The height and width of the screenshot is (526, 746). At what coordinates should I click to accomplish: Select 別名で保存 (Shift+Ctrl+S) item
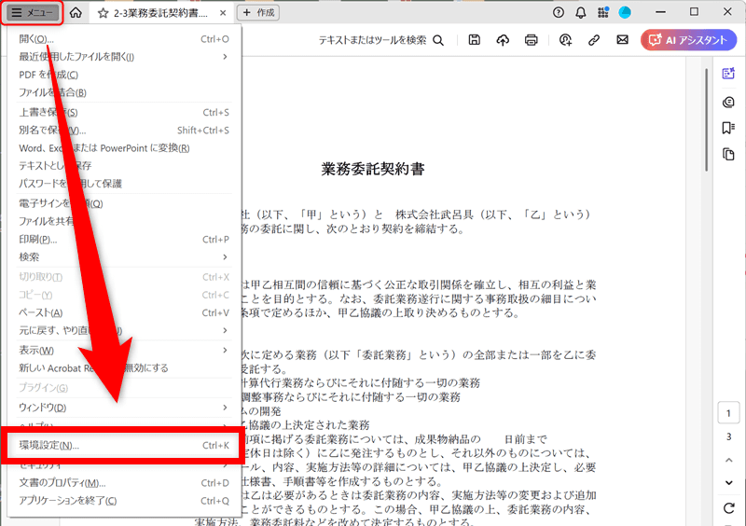124,130
